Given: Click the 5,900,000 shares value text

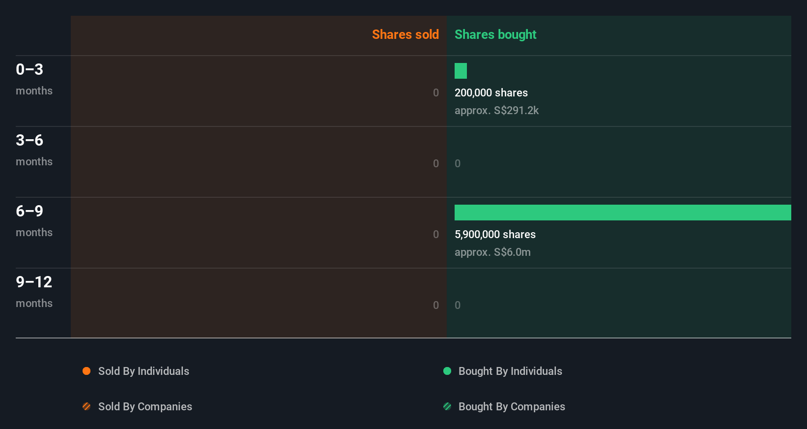Looking at the screenshot, I should click(495, 234).
